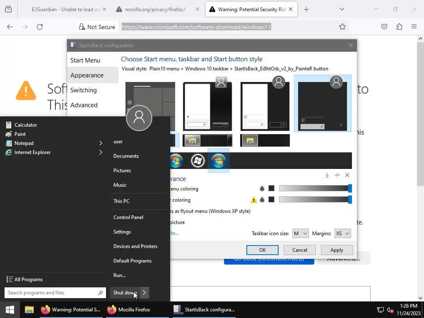Click the Firefox address bar URL
The height and width of the screenshot is (318, 424).
[196, 27]
